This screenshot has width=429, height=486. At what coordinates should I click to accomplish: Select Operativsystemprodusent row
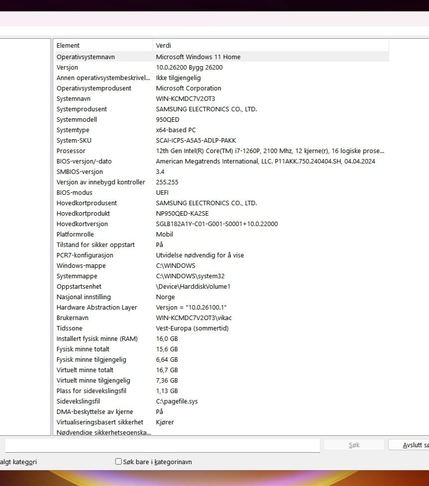pos(94,88)
